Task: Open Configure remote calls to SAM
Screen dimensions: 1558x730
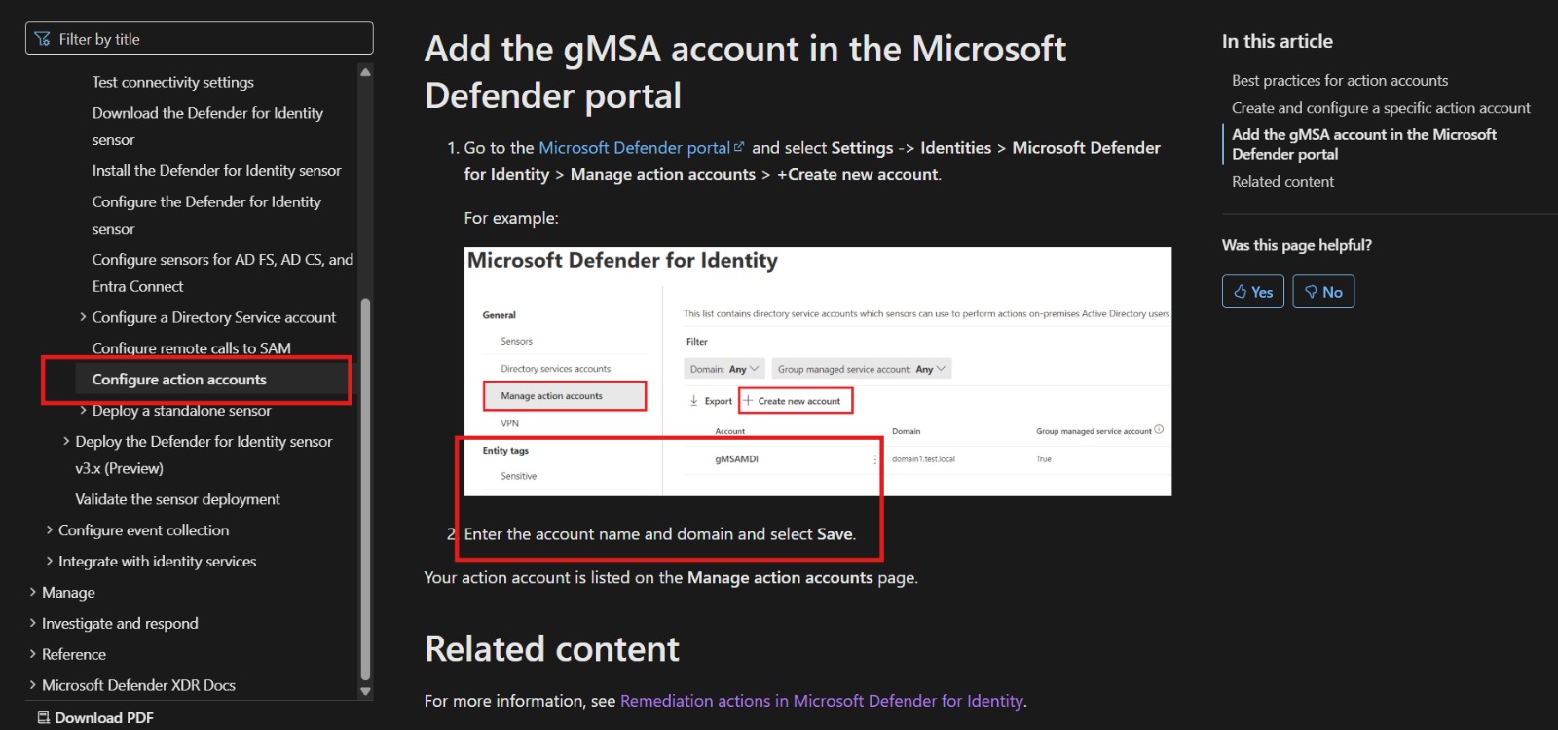Action: tap(192, 347)
